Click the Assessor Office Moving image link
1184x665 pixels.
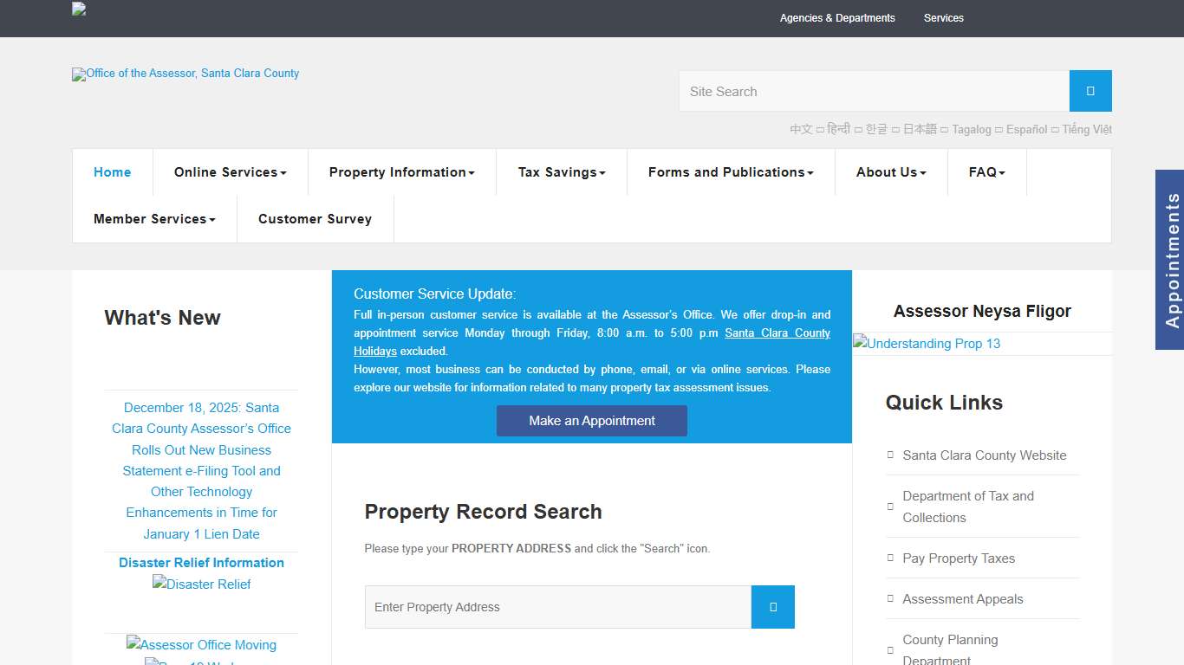coord(201,645)
